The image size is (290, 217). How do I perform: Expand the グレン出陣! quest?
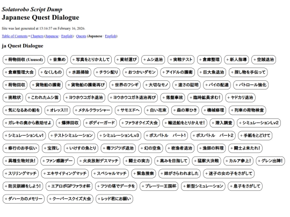coord(270,161)
